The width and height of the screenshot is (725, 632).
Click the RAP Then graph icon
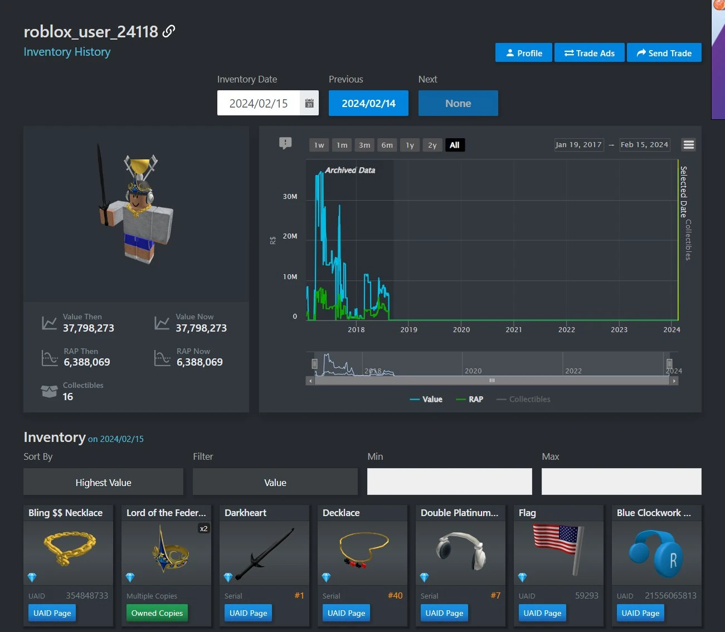[x=50, y=357]
